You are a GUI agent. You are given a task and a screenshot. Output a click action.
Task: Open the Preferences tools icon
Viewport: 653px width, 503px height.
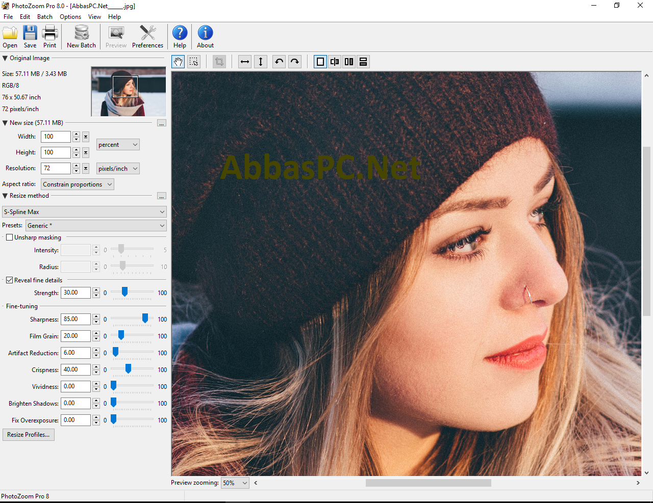147,37
